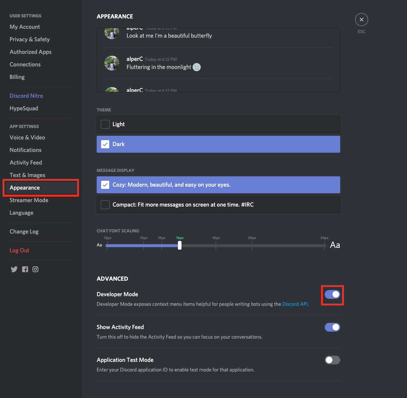This screenshot has height=398, width=407.
Task: Open Facebook social link icon
Action: [25, 269]
